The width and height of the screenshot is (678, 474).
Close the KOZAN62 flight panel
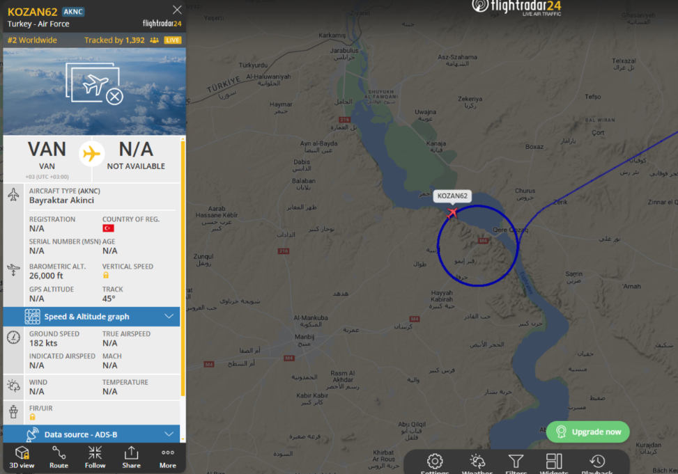(177, 10)
